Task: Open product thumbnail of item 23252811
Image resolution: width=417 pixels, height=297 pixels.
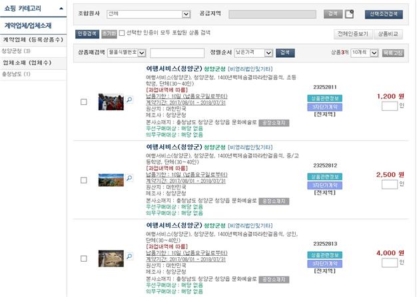Action: point(111,102)
